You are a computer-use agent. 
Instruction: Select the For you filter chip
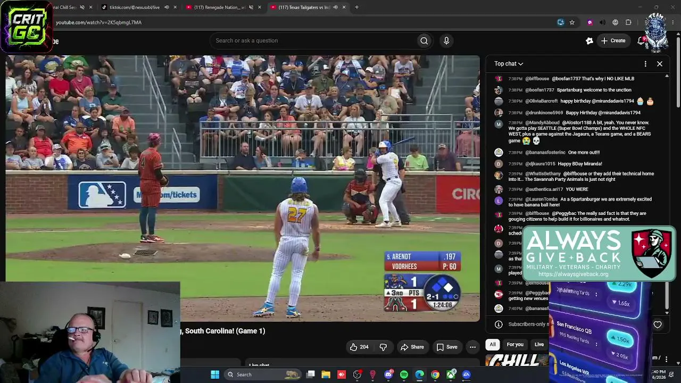[x=515, y=345]
